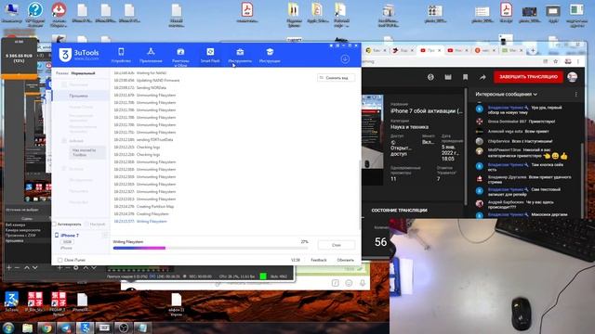Click the emoji icon in the chat window
595x334 pixels.
tap(349, 283)
